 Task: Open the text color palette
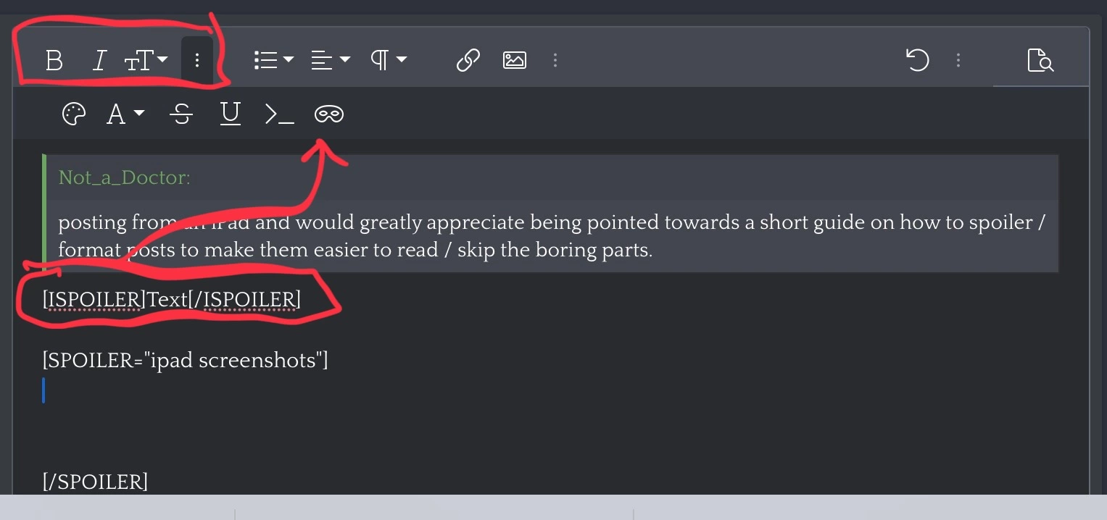74,114
